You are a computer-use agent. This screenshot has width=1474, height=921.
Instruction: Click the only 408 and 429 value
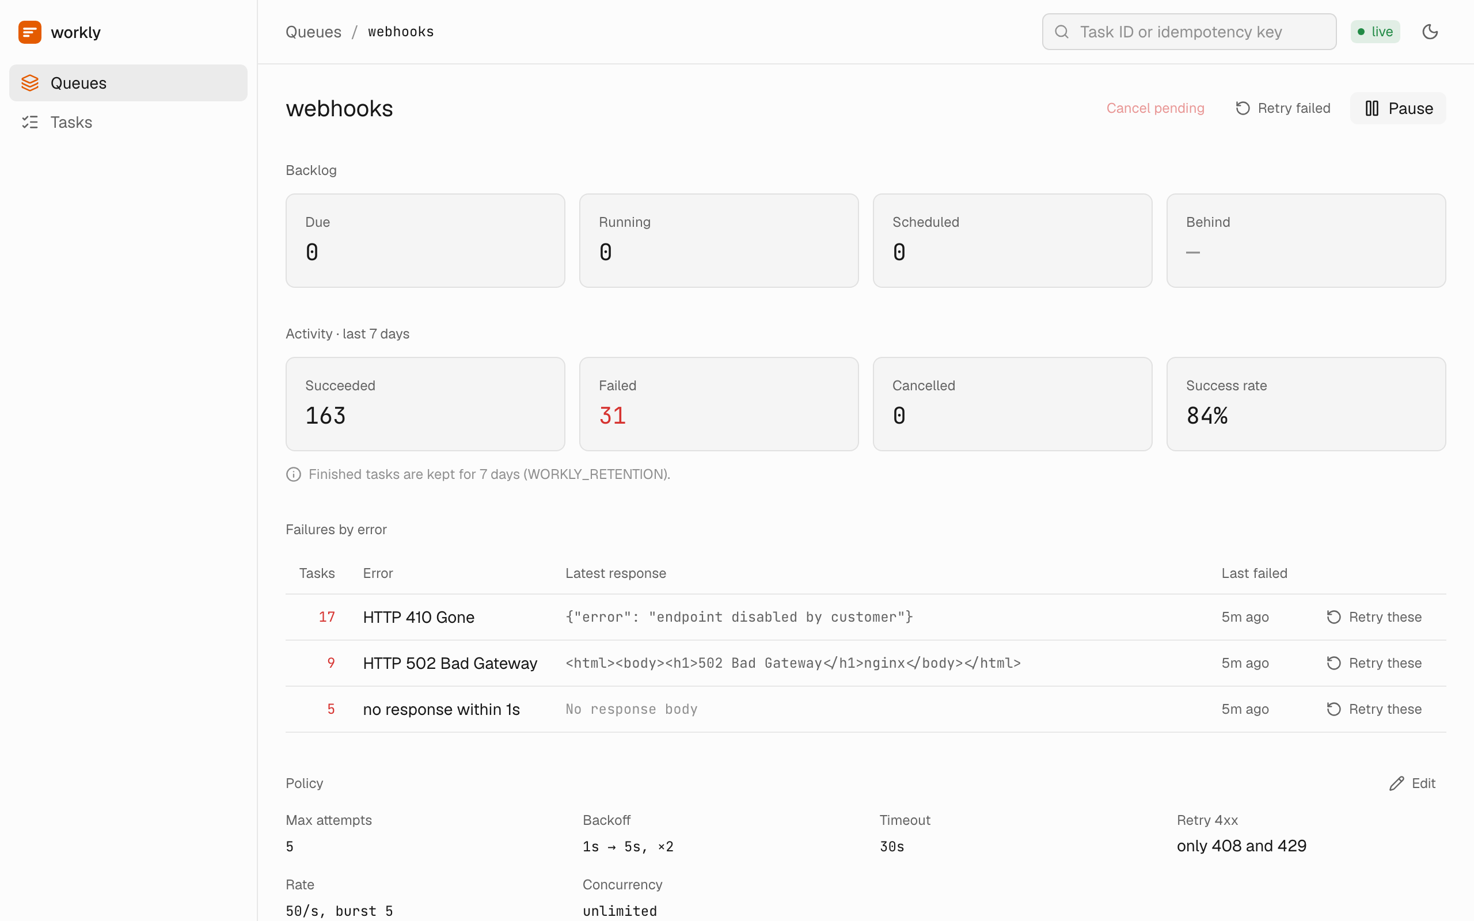coord(1241,846)
